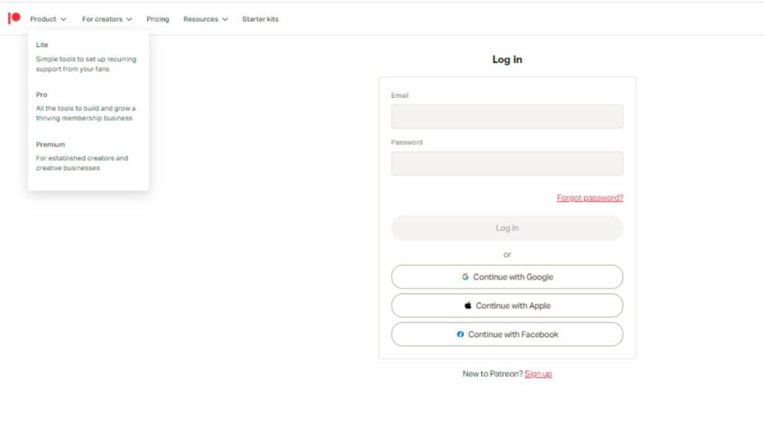
Task: Click the Google logo icon
Action: click(466, 277)
